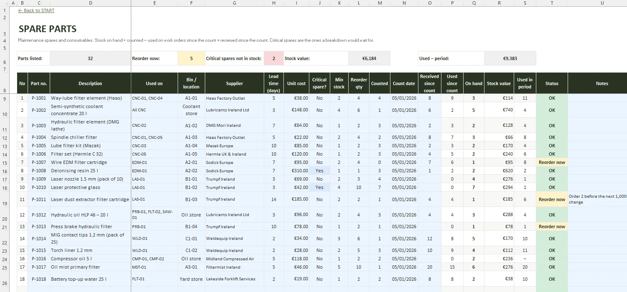Click Hydraulic oil HLP 46 – 20 l cell
This screenshot has width=627, height=292.
click(x=90, y=215)
